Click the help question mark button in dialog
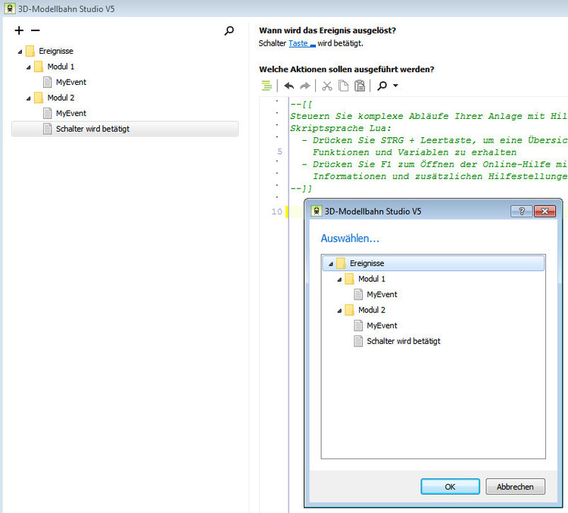This screenshot has height=513, width=568. [521, 211]
